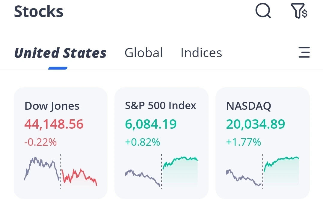Open the stock search magnifier icon

[x=263, y=11]
